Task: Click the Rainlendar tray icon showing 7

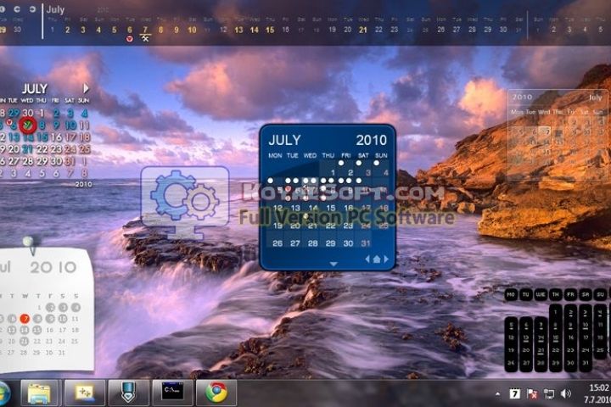Action: 514,393
